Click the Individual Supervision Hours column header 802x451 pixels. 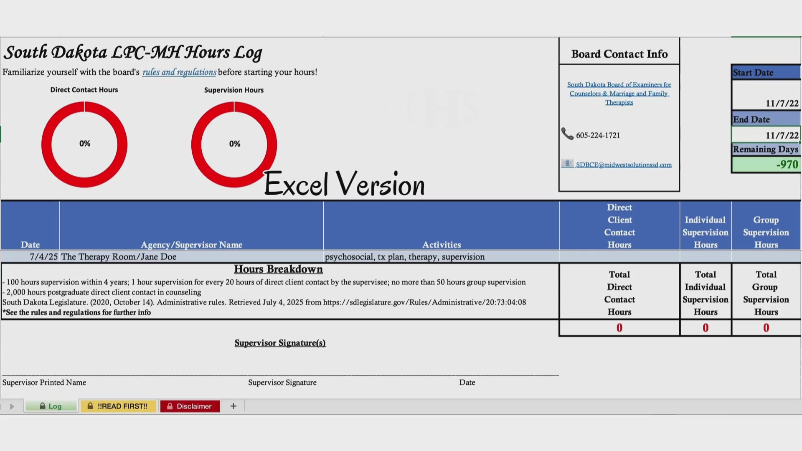point(706,226)
